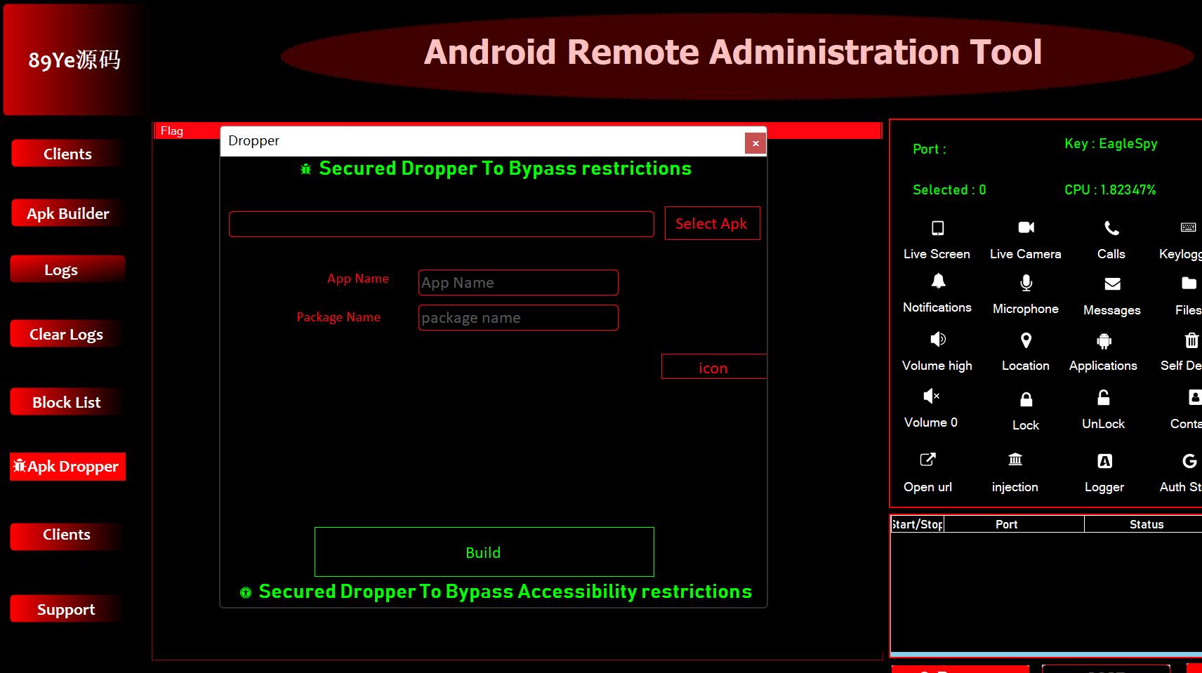Click the icon chooser button

[713, 367]
